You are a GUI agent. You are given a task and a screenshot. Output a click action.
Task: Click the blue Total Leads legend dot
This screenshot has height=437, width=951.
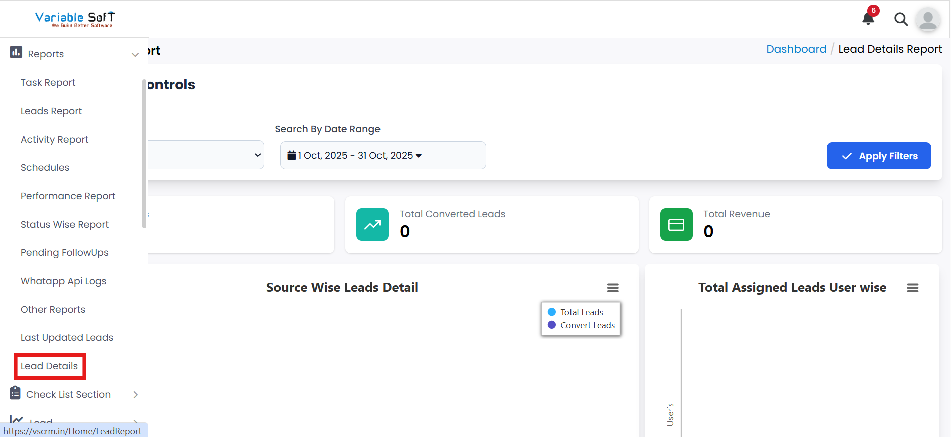pos(552,312)
